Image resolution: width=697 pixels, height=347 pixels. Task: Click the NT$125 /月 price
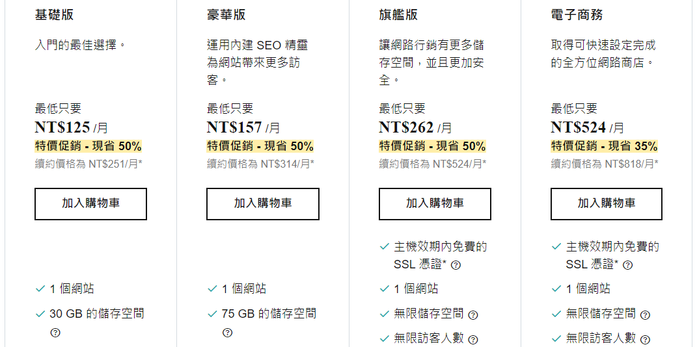coord(70,127)
